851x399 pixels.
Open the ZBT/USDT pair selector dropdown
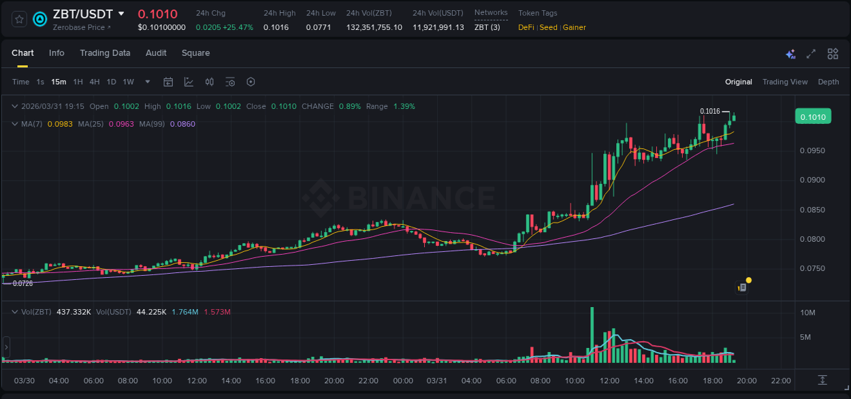[x=121, y=13]
